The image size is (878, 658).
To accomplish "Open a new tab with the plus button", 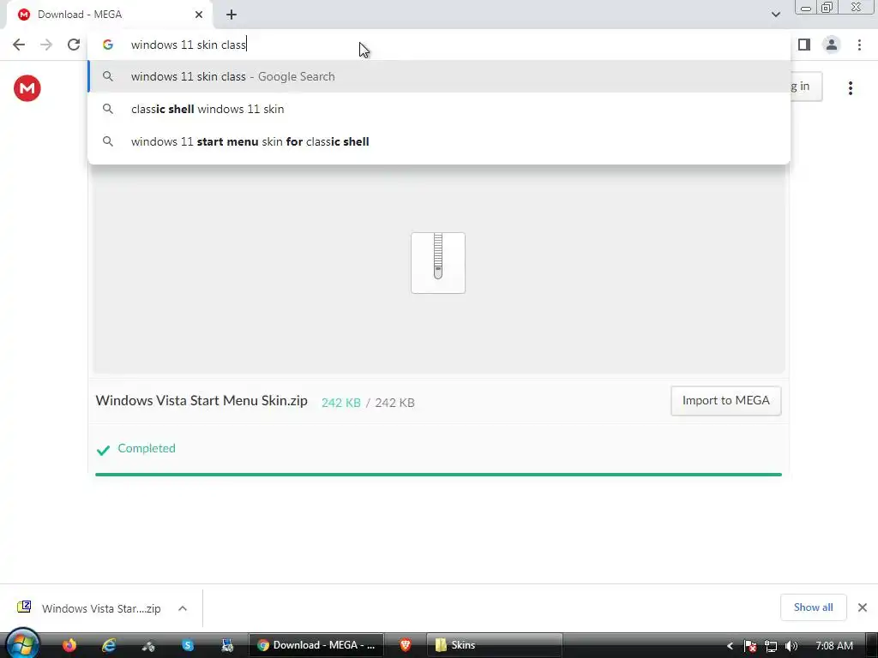I will (x=232, y=15).
